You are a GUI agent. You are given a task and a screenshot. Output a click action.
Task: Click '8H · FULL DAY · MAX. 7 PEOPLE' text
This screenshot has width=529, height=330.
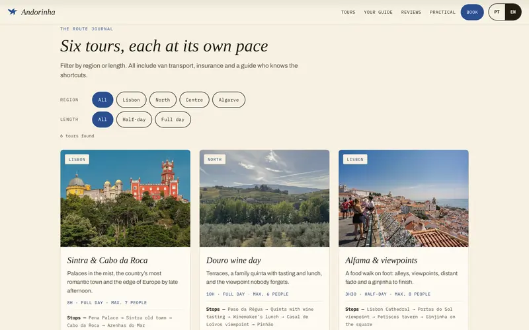107,303
